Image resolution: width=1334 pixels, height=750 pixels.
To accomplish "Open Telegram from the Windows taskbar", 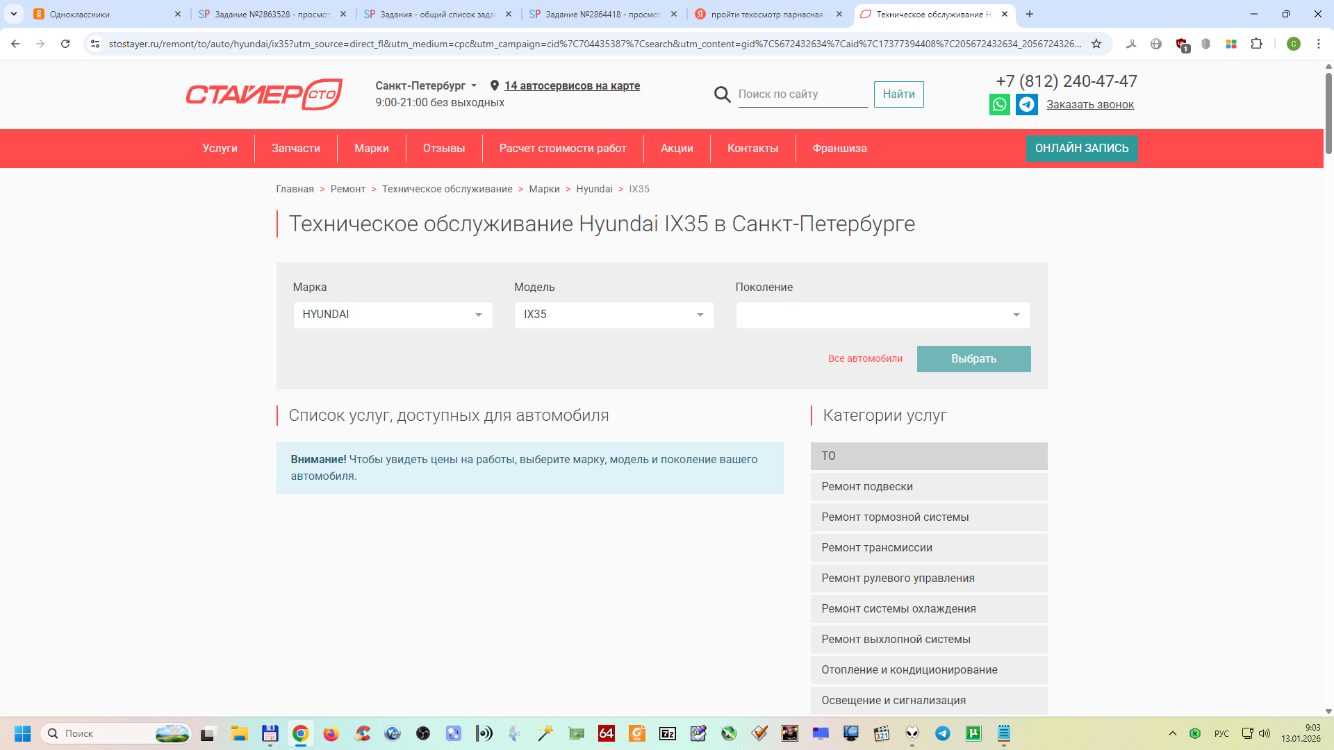I will click(x=942, y=733).
